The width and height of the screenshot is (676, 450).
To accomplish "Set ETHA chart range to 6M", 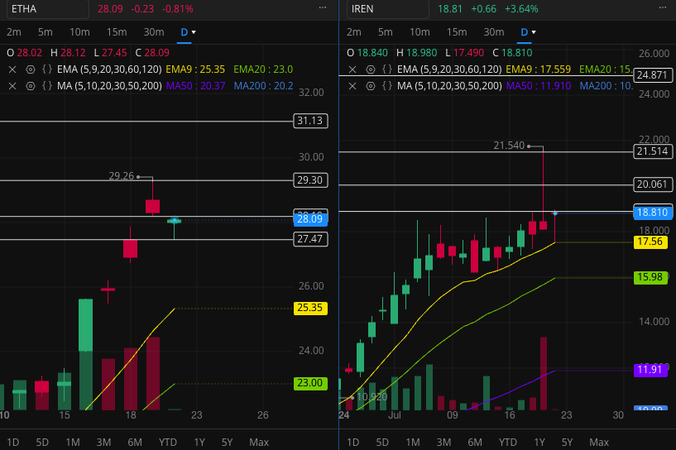I will (x=135, y=443).
